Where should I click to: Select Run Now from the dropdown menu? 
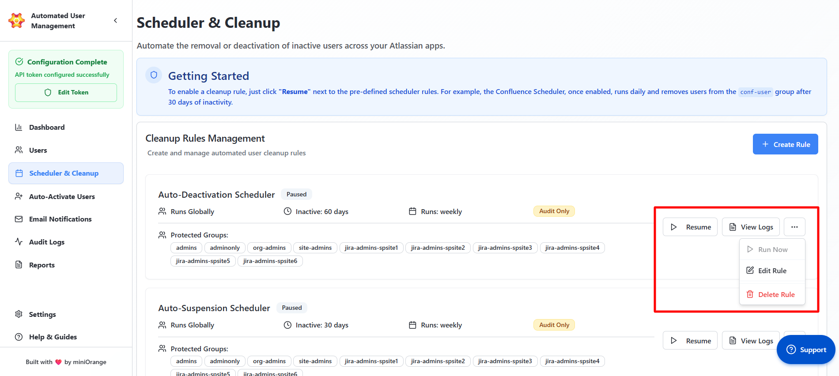click(x=772, y=250)
